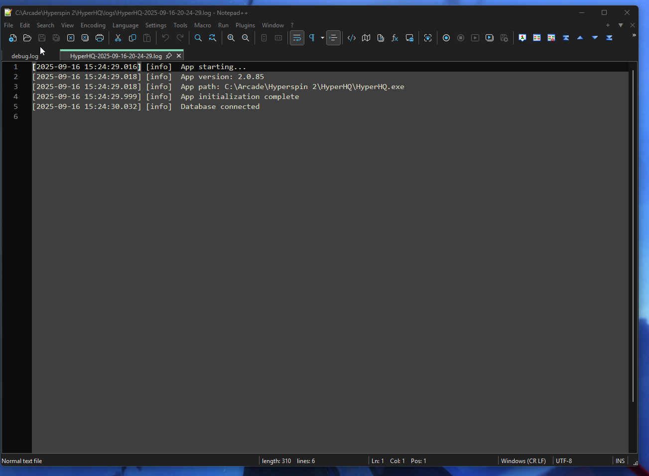
Task: Click the Stop recording macro icon
Action: pyautogui.click(x=461, y=38)
